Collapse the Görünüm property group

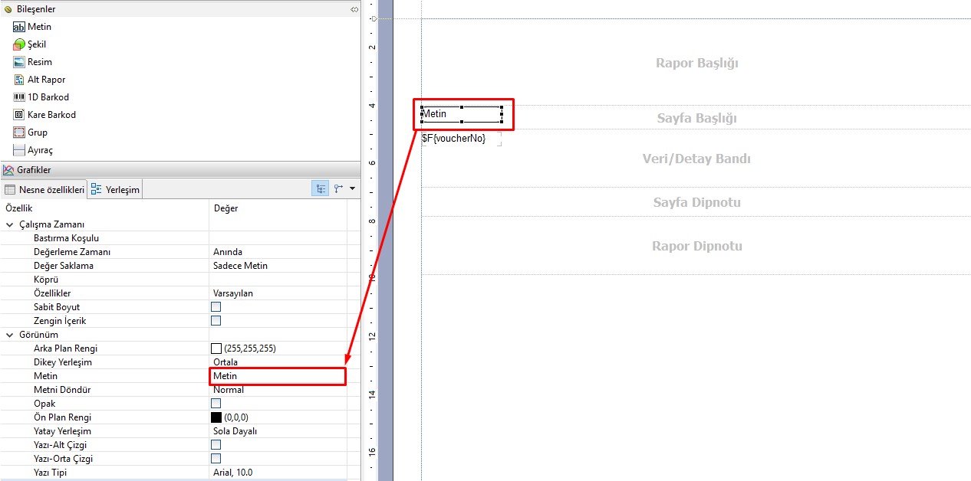(10, 335)
